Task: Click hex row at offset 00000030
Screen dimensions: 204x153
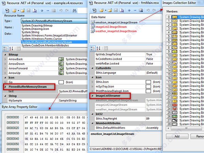Action: 46,134
